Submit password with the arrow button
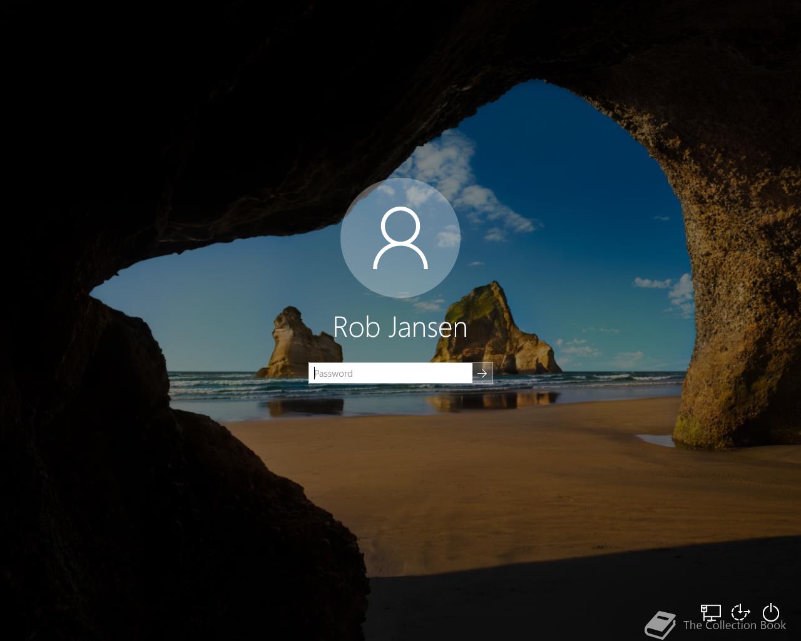801x641 pixels. point(482,373)
